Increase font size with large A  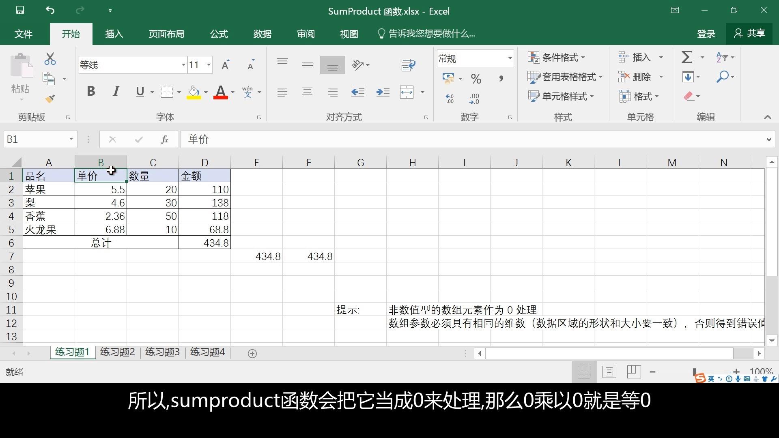click(225, 65)
